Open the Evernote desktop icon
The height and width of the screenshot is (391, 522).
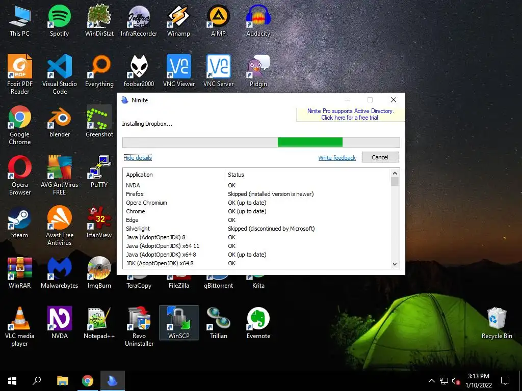(258, 323)
